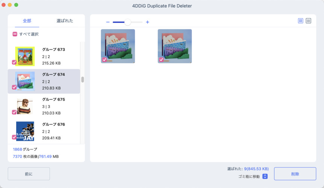
Task: Click the 選ばれた: 9(845.53 KB) status text
Action: point(248,169)
